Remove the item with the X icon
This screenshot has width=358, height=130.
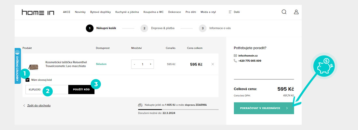pos(213,64)
